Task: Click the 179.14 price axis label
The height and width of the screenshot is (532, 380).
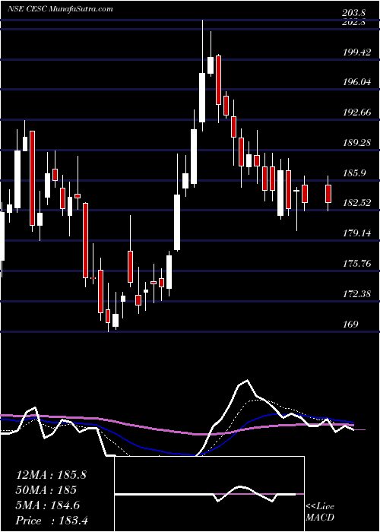Action: [356, 233]
